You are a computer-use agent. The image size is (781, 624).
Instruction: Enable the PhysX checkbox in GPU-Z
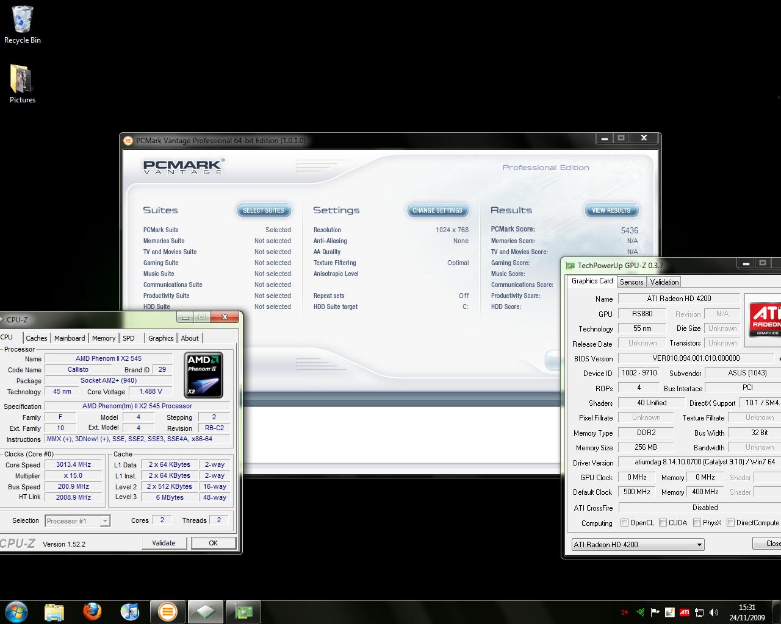(x=697, y=523)
